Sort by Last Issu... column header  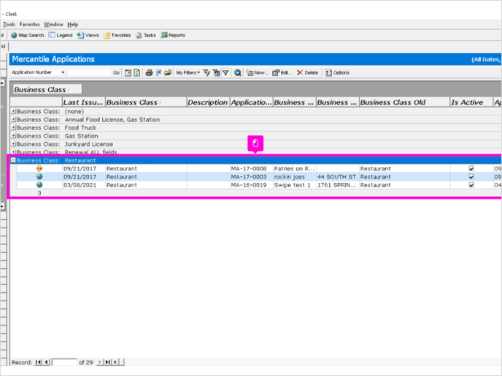tap(84, 102)
